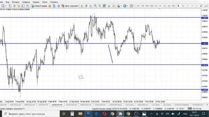209x117 pixels.
Task: Open Photoshop from the taskbar
Action: point(88,114)
